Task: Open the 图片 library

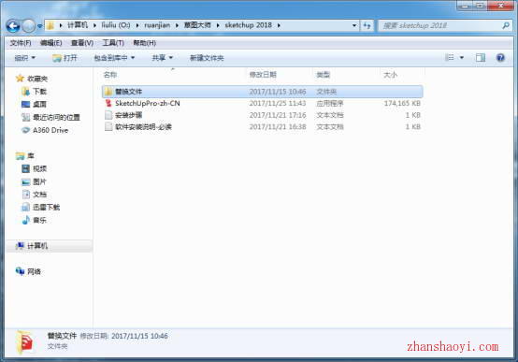Action: tap(39, 181)
